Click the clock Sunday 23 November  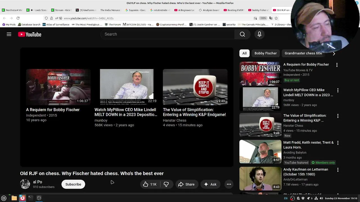341,198
